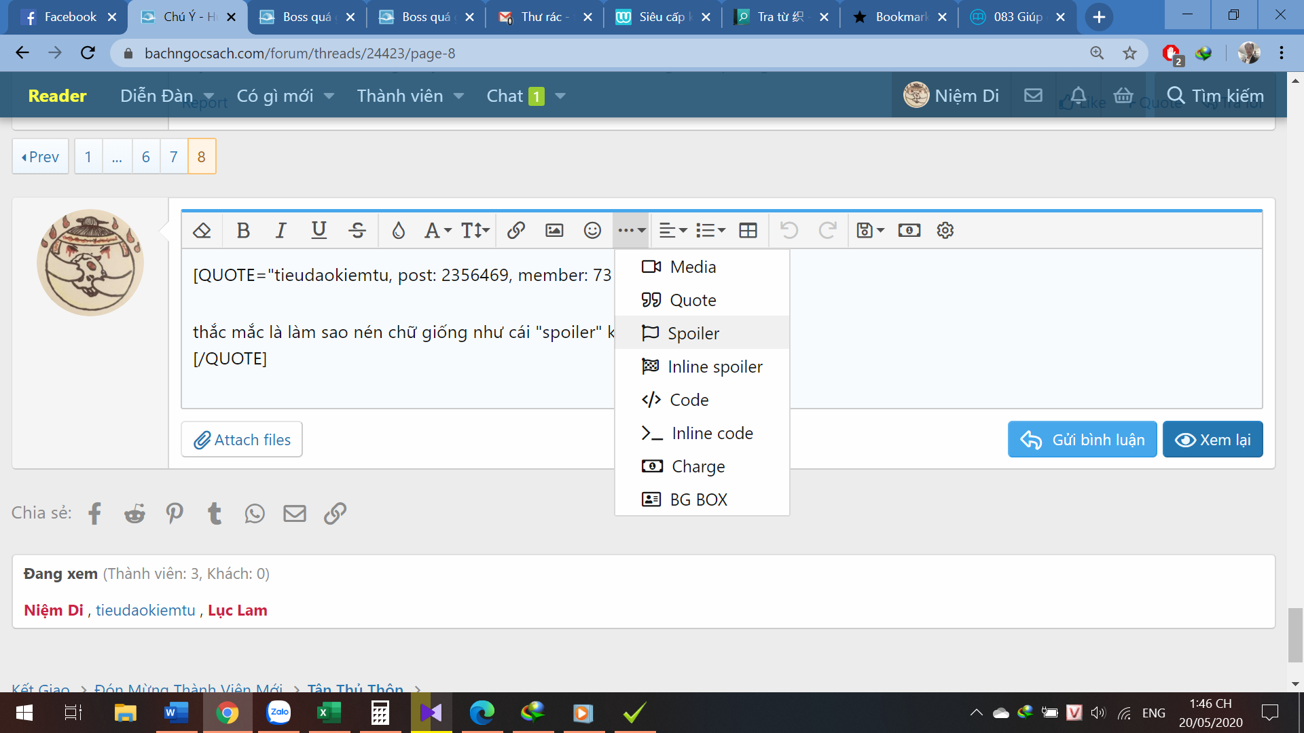The height and width of the screenshot is (733, 1304).
Task: Click the insert link icon
Action: pyautogui.click(x=516, y=231)
